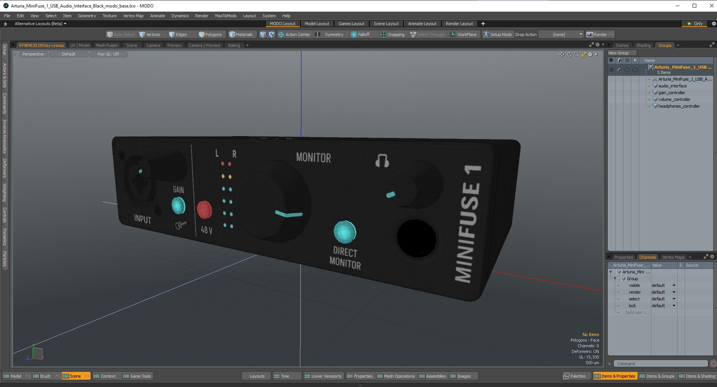
Task: Switch to Items & Shading layout
Action: tap(697, 376)
